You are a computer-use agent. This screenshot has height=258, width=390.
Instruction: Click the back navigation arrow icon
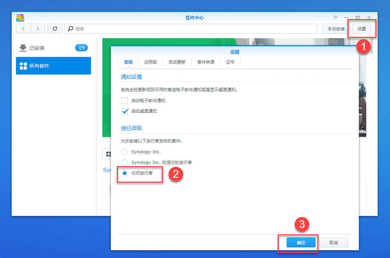[23, 29]
